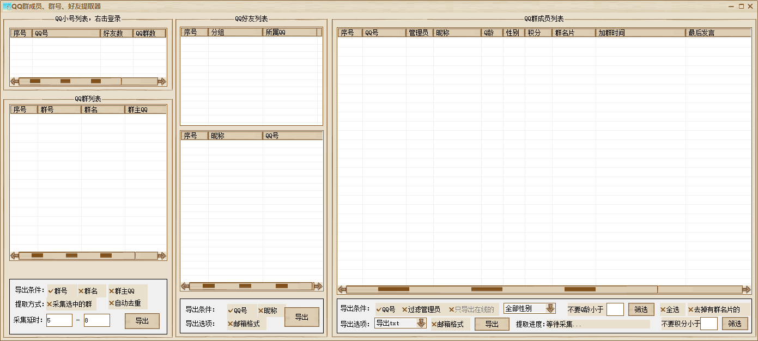Click the 好友数 column header
Screen dimensions: 758x341
point(117,33)
